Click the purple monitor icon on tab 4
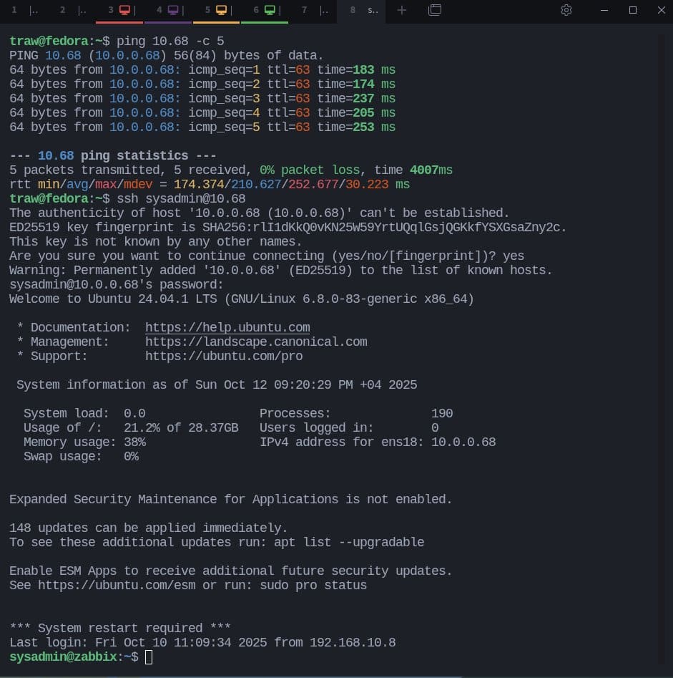Screen dimensions: 673x678 point(172,10)
